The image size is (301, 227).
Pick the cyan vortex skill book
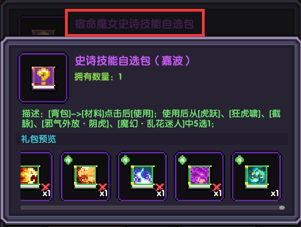tap(257, 177)
